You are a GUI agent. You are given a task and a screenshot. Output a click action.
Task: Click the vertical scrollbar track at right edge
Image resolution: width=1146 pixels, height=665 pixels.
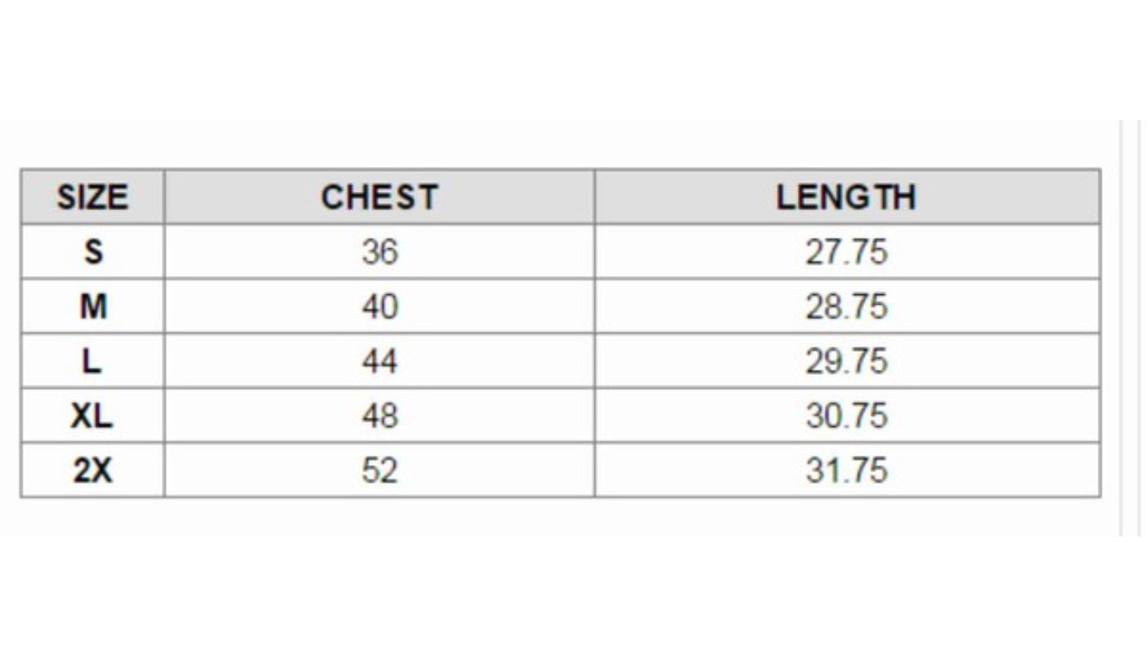coord(1130,330)
